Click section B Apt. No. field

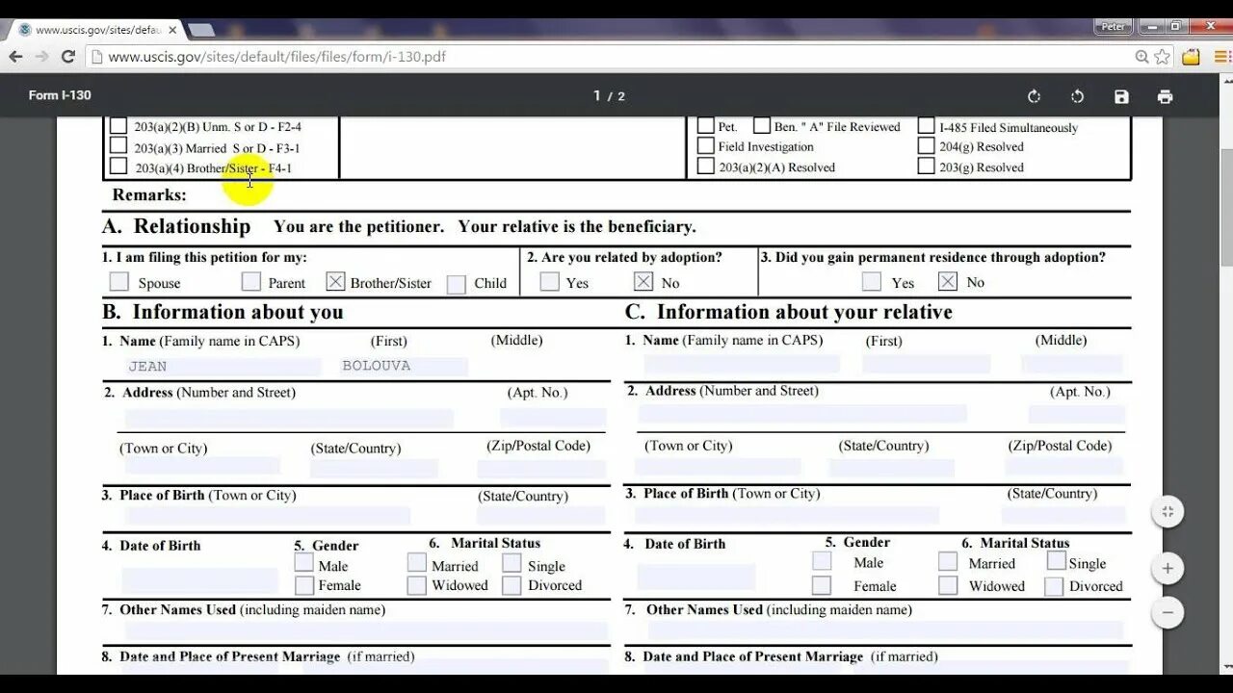click(x=553, y=418)
